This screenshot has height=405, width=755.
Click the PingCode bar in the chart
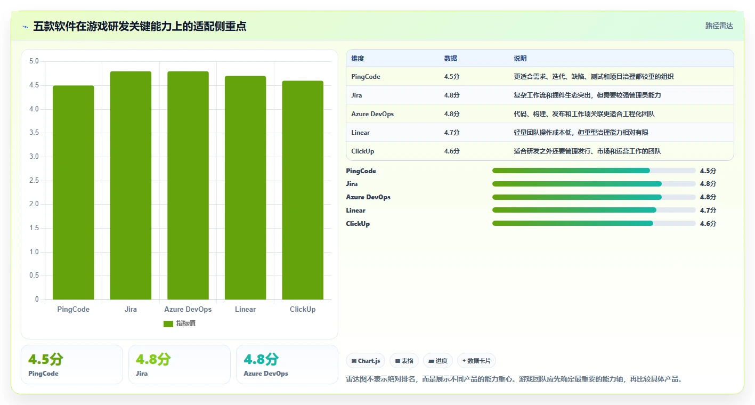click(x=74, y=192)
